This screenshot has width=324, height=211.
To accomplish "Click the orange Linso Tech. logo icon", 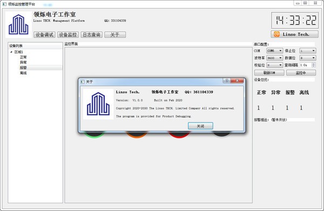I will click(276, 34).
